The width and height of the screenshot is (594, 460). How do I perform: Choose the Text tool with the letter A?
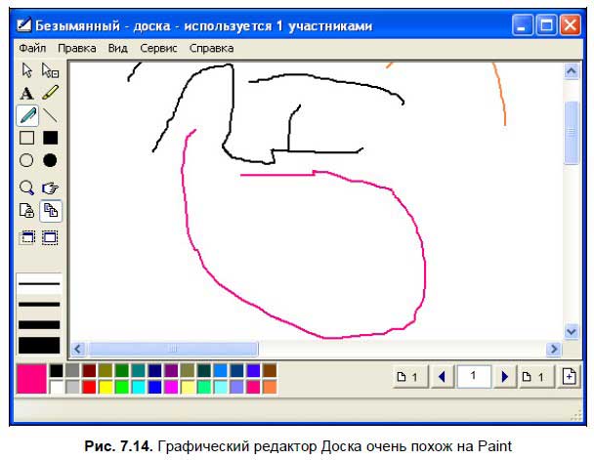coord(27,93)
